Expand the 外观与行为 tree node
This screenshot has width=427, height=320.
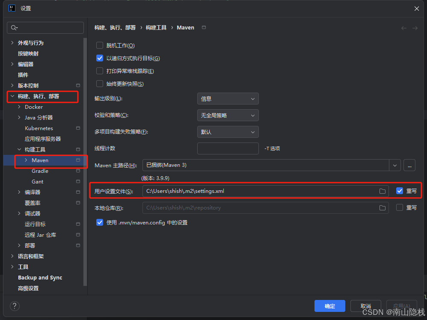12,43
